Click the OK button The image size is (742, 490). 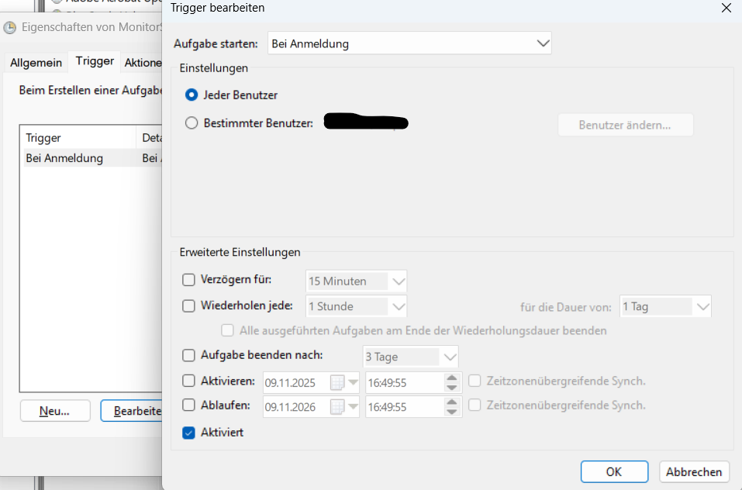click(x=613, y=471)
